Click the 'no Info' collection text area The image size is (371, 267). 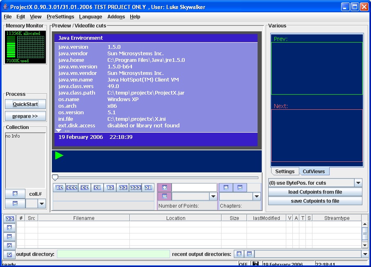click(x=25, y=161)
